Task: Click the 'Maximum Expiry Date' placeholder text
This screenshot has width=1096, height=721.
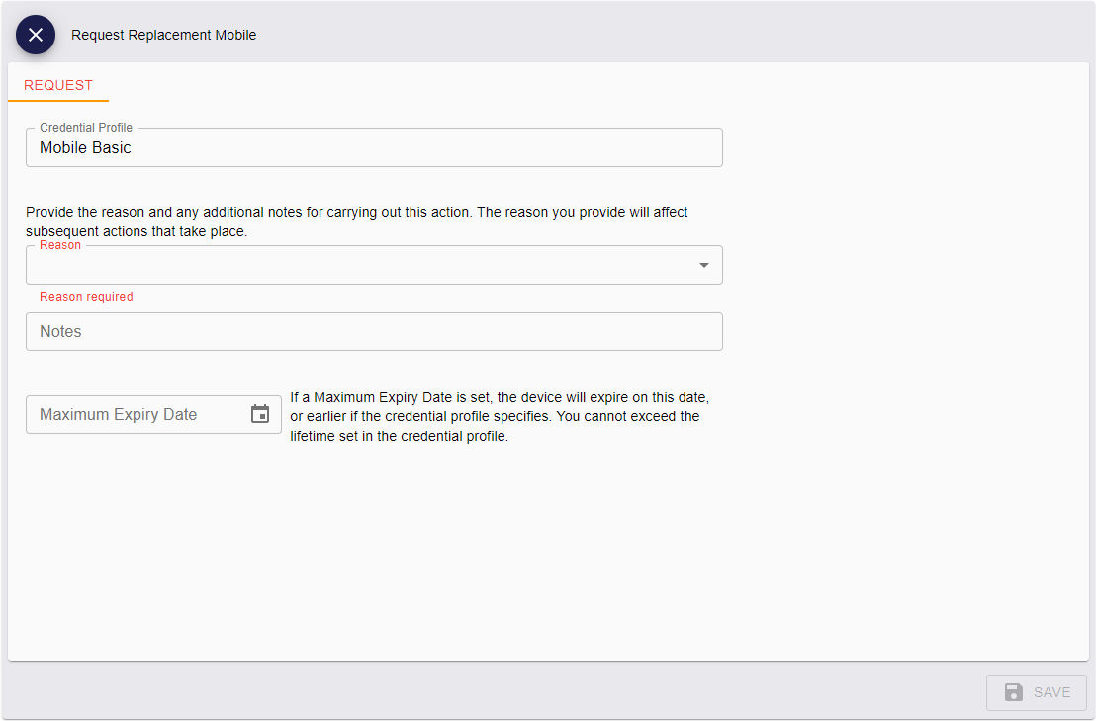Action: click(119, 415)
